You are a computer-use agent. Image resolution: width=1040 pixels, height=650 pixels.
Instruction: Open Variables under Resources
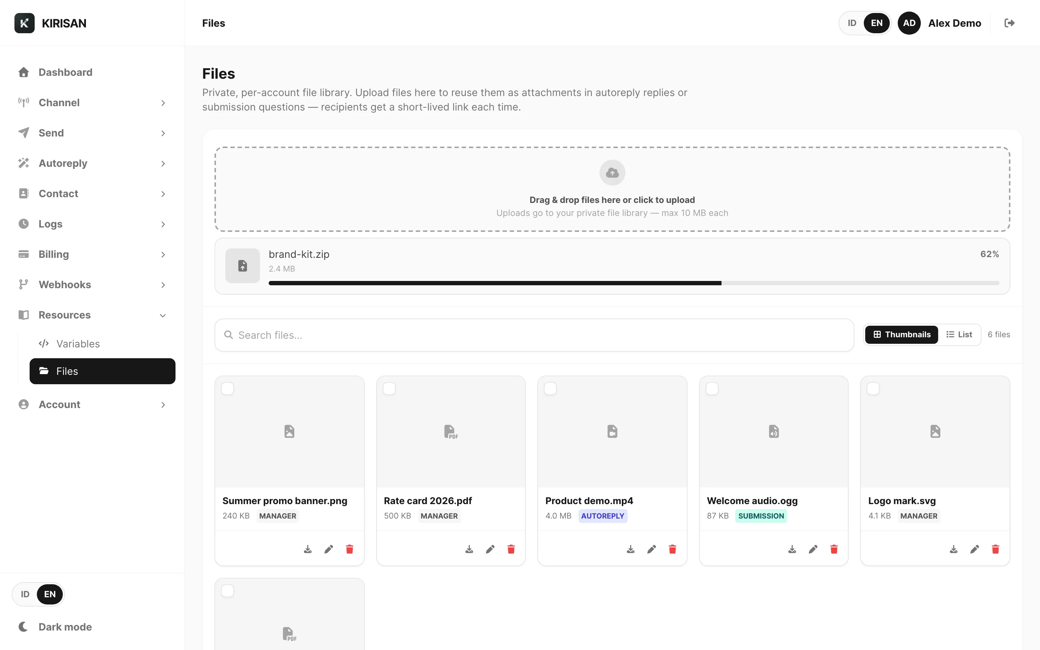102,344
